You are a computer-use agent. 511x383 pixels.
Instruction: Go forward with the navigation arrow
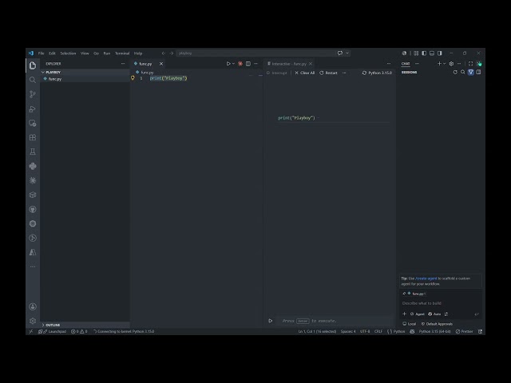(x=172, y=53)
